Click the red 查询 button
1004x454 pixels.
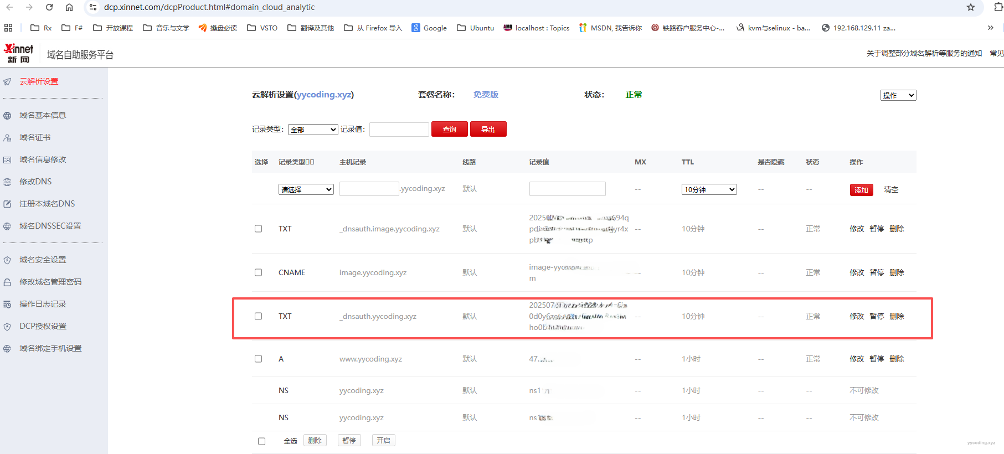[x=449, y=129]
